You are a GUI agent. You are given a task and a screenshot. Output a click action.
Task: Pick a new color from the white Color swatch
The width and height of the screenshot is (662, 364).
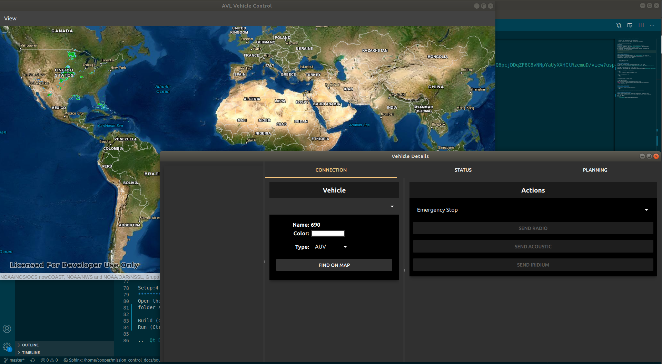click(328, 233)
